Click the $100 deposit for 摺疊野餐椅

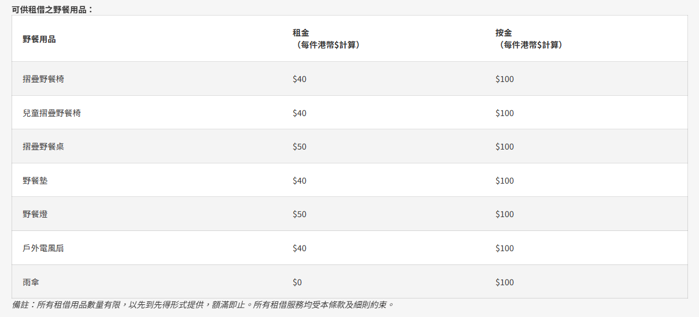pyautogui.click(x=505, y=79)
